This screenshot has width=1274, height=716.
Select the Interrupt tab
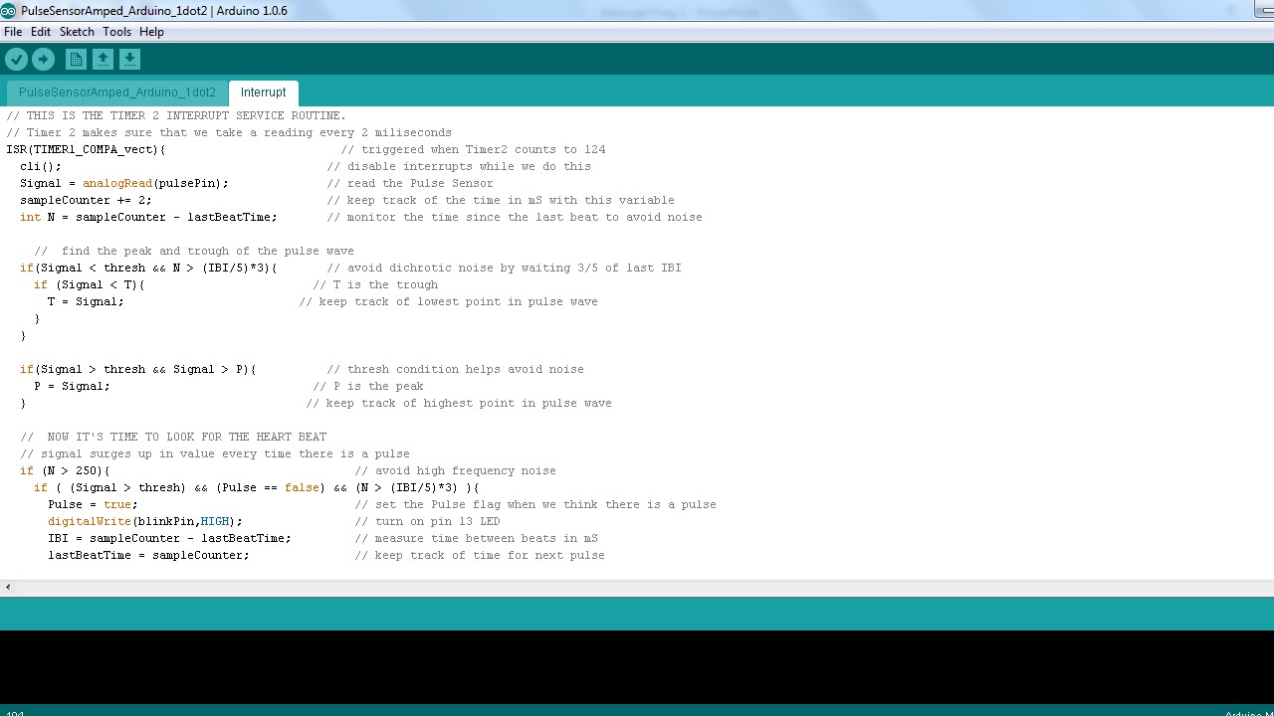[x=263, y=91]
